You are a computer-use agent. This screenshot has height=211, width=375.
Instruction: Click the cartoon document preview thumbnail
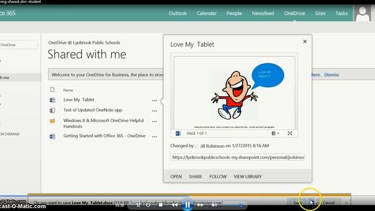[234, 93]
